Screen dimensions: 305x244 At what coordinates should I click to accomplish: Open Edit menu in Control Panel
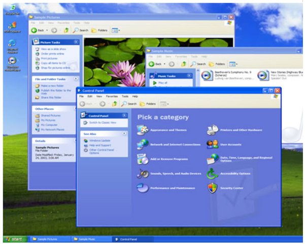pyautogui.click(x=90, y=96)
